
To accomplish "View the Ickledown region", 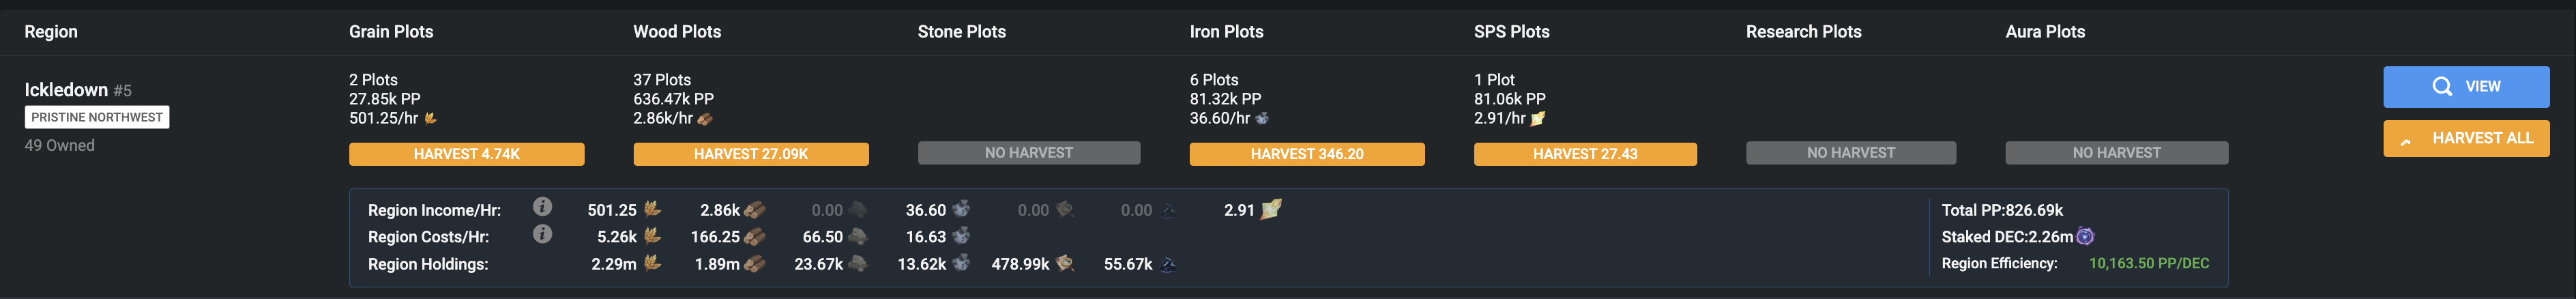I will tap(2466, 87).
